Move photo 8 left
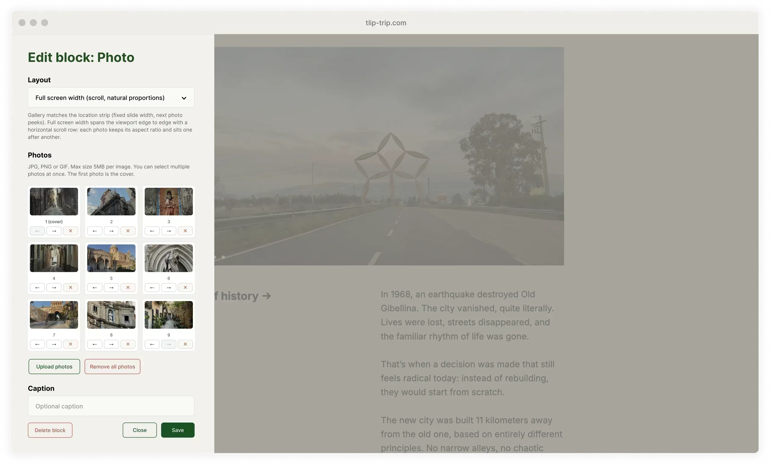Image resolution: width=770 pixels, height=465 pixels. tap(95, 344)
